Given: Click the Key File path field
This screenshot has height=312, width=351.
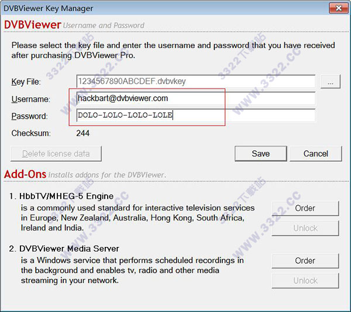Looking at the screenshot, I should tap(196, 82).
